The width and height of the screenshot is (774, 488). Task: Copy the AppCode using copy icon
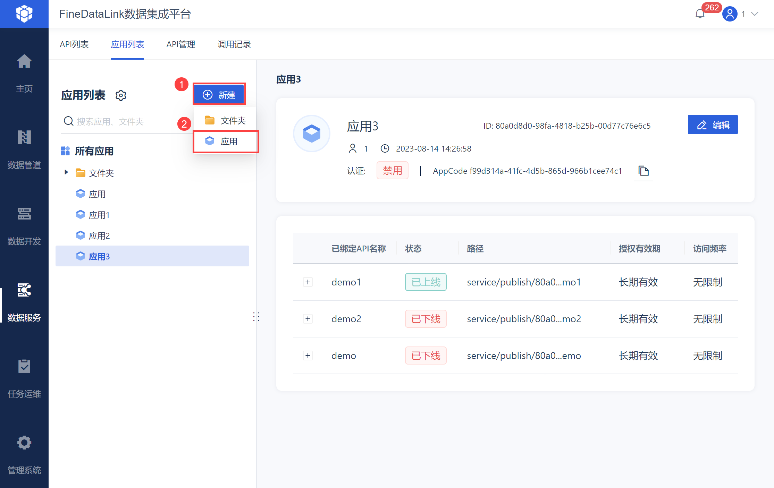(643, 171)
